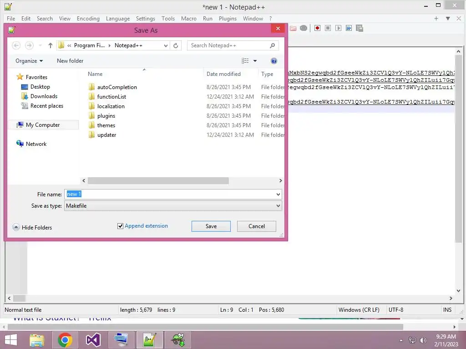Open Visual Studio from the taskbar
This screenshot has width=466, height=349.
pos(93,340)
